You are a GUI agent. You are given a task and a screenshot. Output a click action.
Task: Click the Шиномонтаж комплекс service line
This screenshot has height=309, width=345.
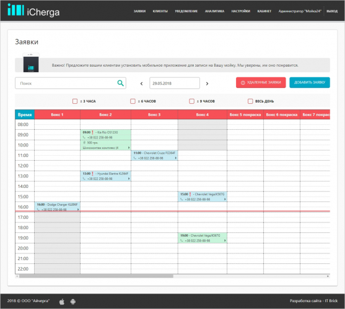(100, 148)
